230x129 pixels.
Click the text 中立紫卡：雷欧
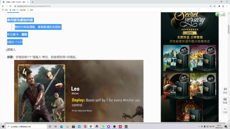(x=18, y=34)
